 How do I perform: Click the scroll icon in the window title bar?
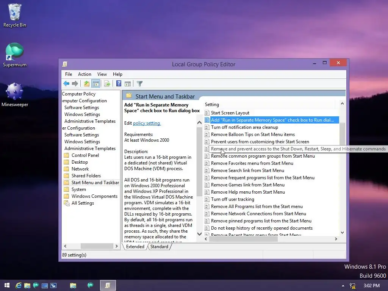pos(65,64)
